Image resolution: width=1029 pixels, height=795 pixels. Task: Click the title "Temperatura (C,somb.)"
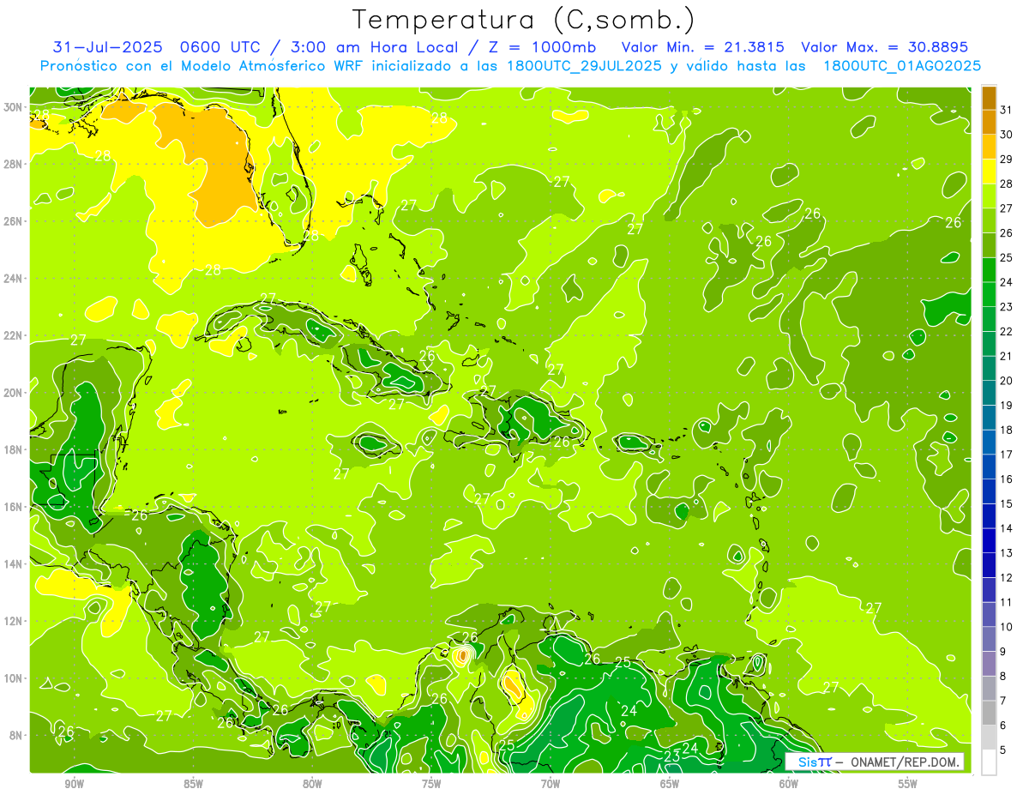524,21
